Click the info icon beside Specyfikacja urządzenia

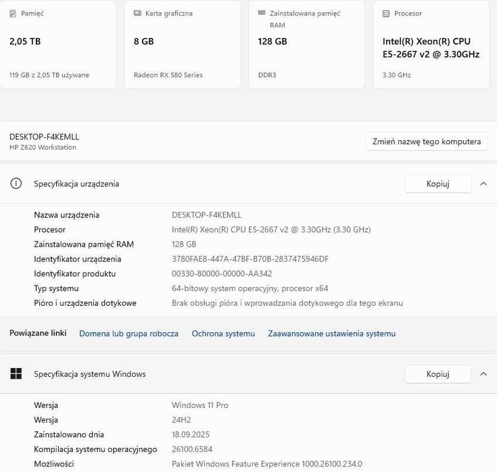(x=17, y=183)
